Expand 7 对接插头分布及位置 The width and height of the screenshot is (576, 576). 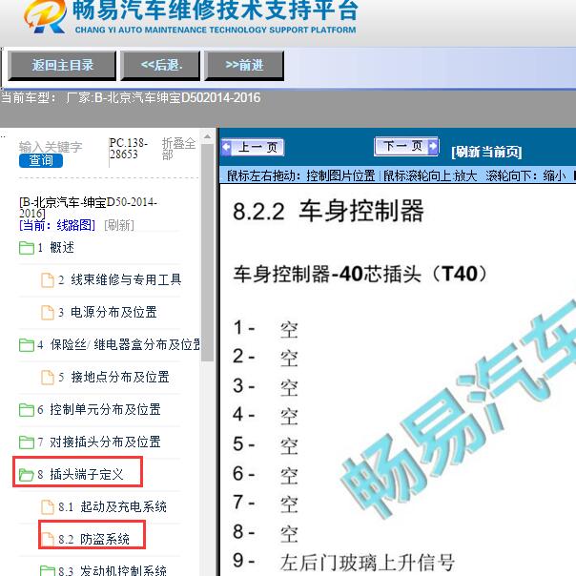[99, 442]
